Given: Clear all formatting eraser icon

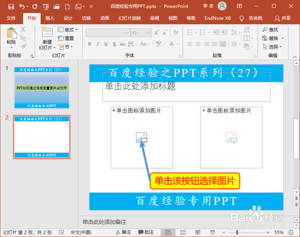Looking at the screenshot, I should click(176, 32).
